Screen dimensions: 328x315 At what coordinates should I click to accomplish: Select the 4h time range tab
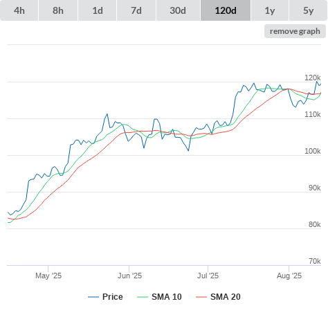tap(19, 10)
